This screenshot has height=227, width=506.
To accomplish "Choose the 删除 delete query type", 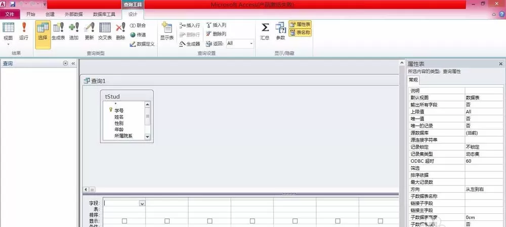I will pyautogui.click(x=120, y=31).
